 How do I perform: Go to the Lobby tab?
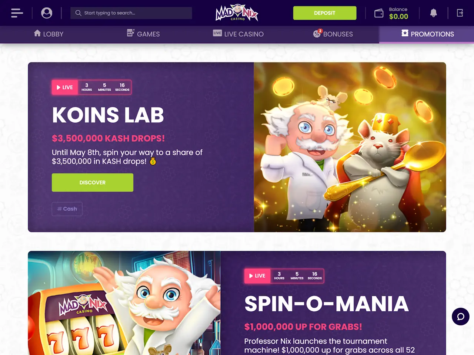[x=49, y=34]
